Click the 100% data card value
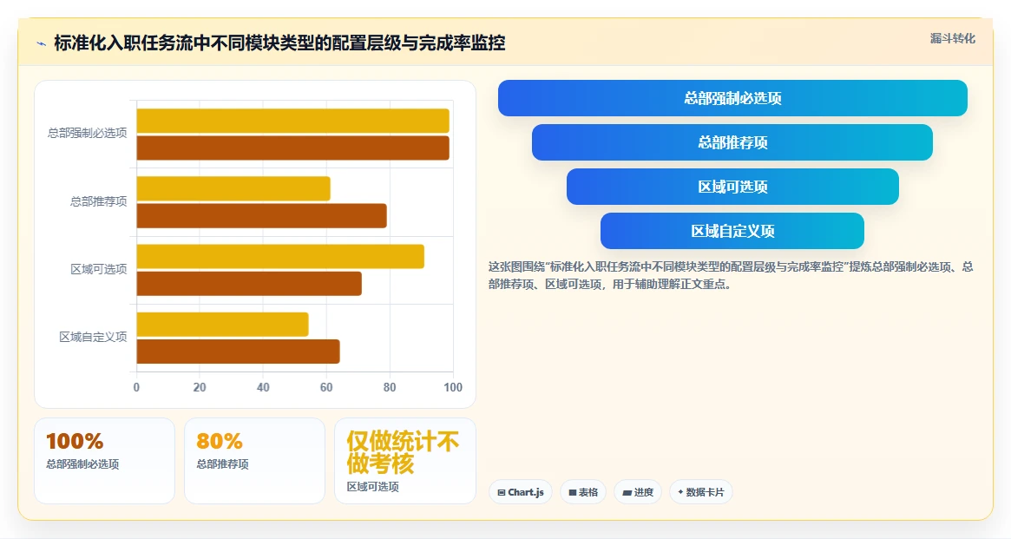 point(75,441)
